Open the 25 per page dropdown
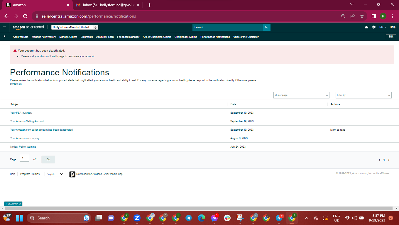 (301, 95)
